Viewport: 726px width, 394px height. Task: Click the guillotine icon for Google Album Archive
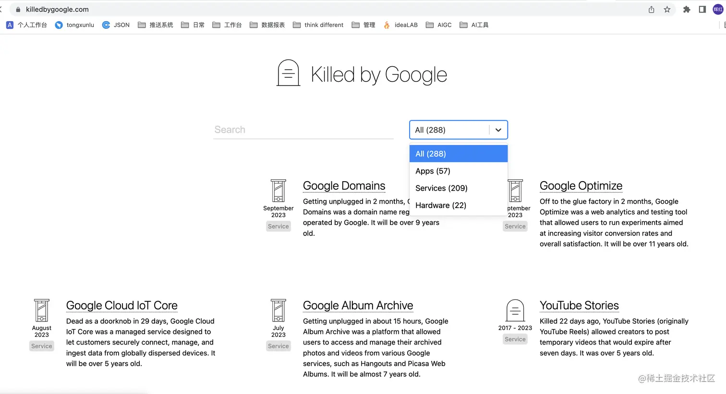278,310
